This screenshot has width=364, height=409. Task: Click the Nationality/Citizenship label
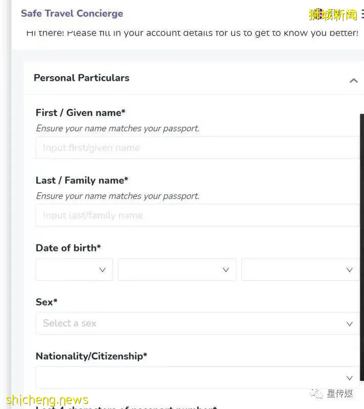pyautogui.click(x=91, y=356)
